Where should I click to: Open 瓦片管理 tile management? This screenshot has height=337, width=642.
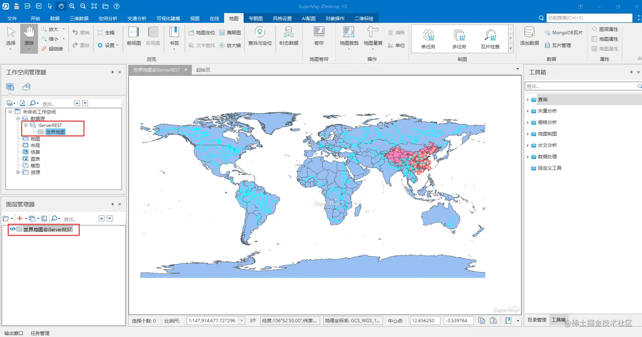point(558,45)
